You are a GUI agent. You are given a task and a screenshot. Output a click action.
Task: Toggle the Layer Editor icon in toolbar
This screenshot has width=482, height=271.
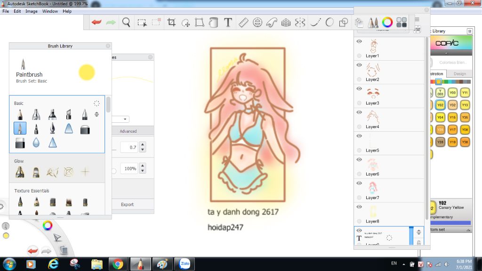coord(359,23)
